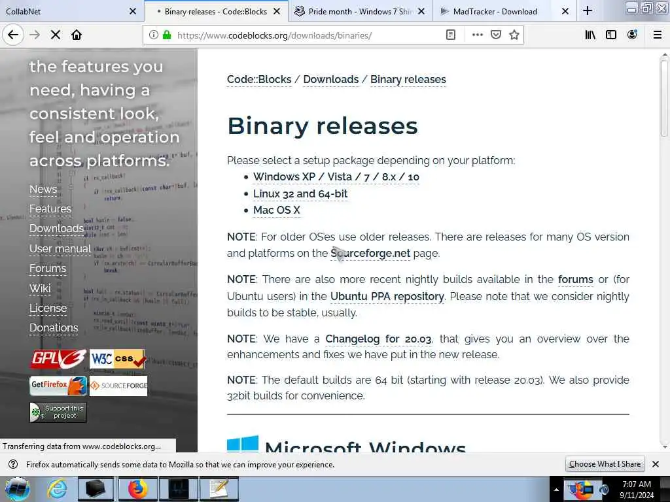Open page actions three-dots menu
This screenshot has width=670, height=502.
(x=477, y=35)
